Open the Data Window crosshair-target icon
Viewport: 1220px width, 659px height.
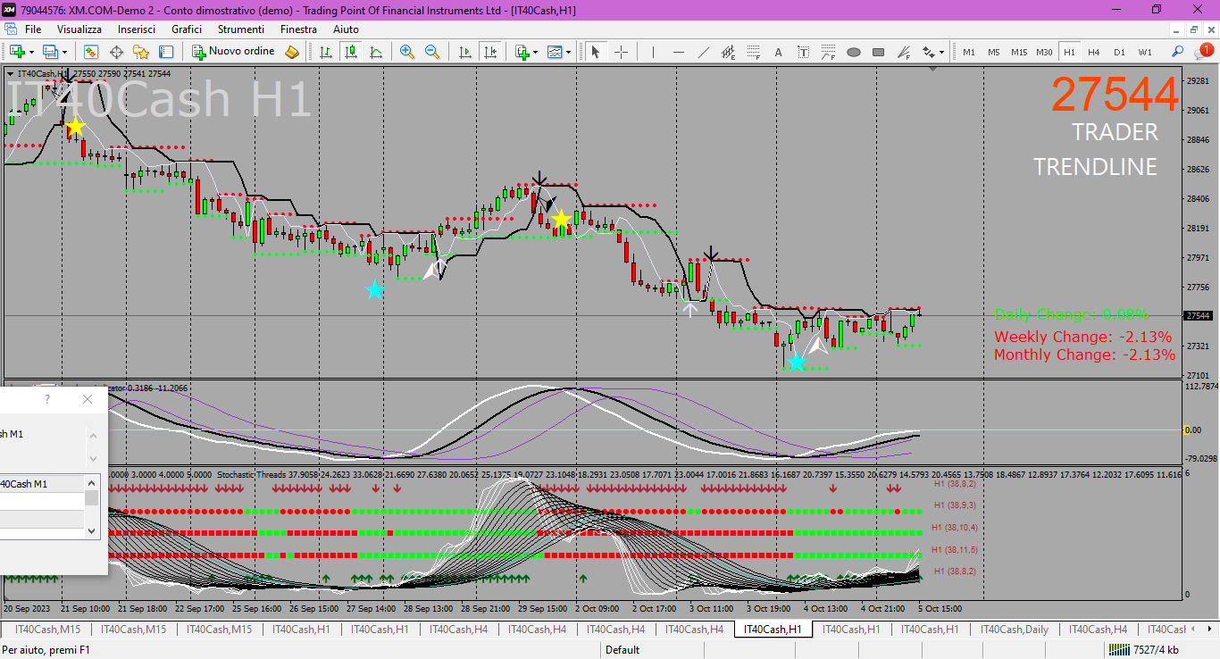116,52
